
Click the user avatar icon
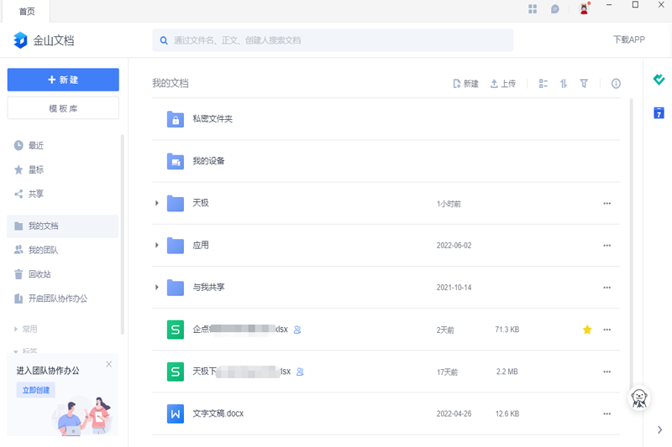(584, 8)
